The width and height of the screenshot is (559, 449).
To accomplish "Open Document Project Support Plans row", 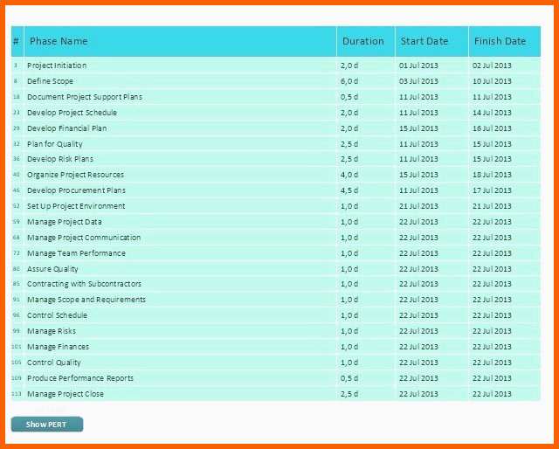I will (85, 97).
